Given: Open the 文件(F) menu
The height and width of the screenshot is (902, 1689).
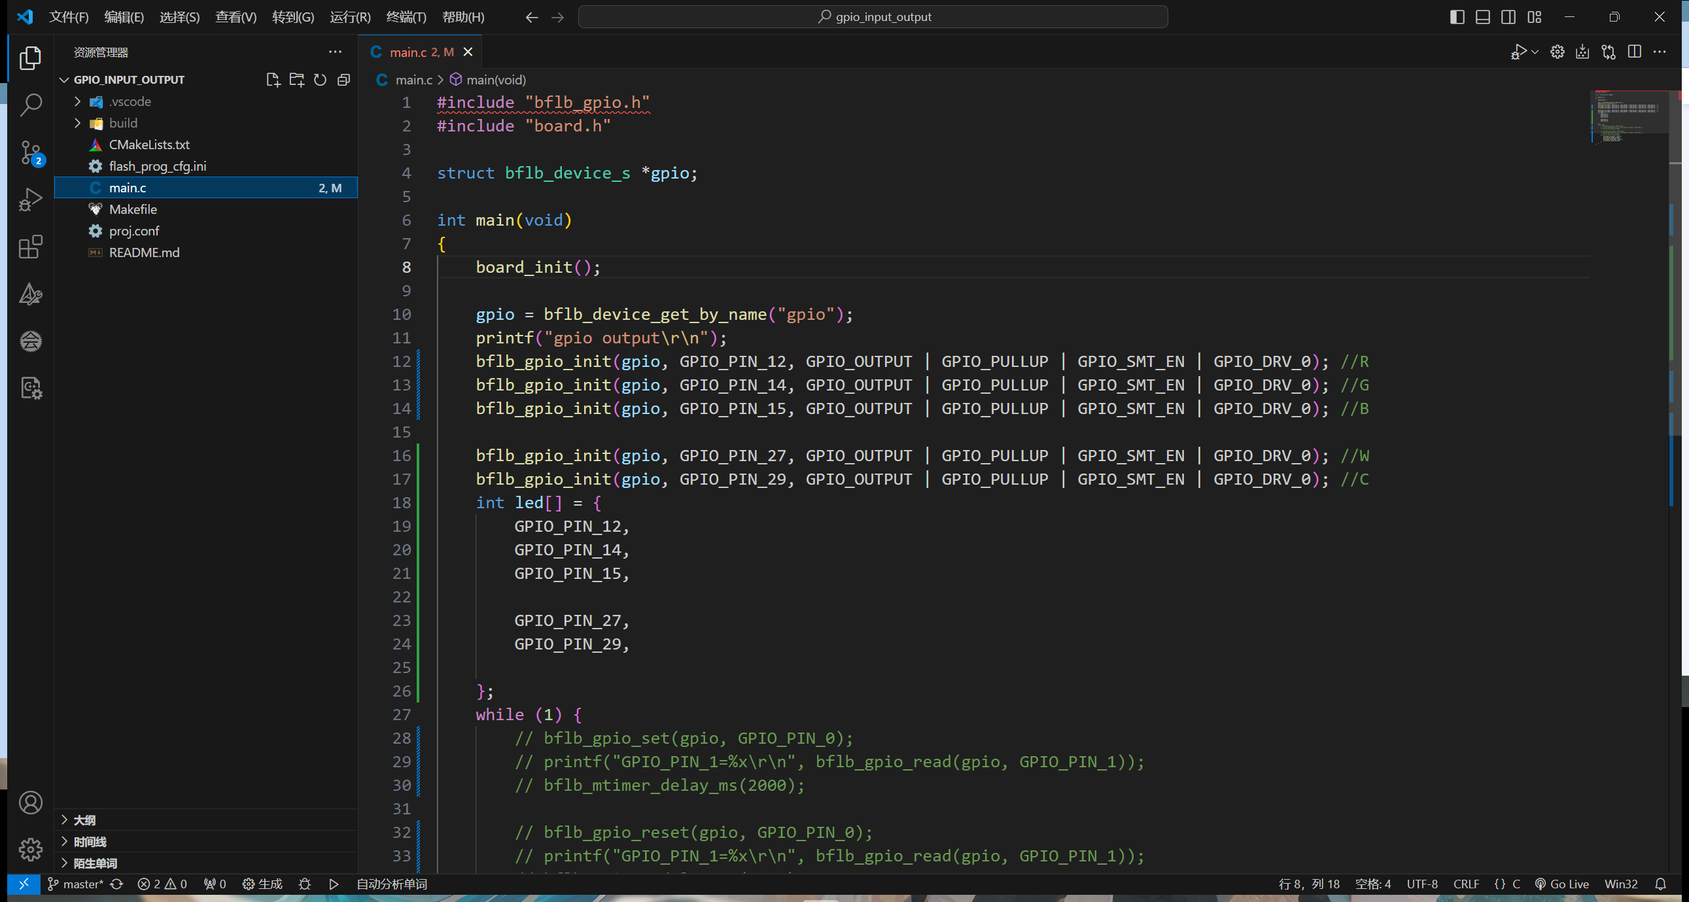Looking at the screenshot, I should [69, 17].
